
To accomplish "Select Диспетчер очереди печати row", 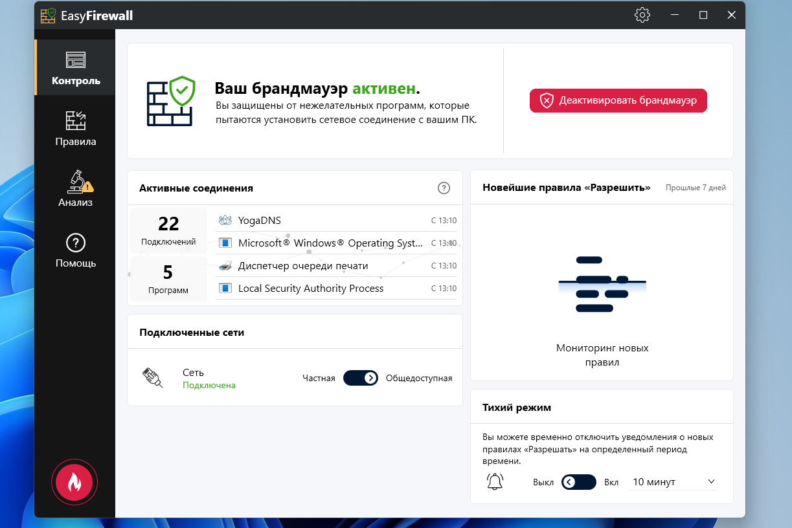I will point(336,266).
